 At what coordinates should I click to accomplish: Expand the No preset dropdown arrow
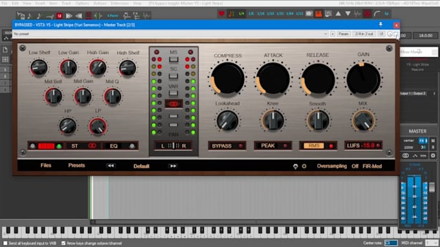coord(325,34)
